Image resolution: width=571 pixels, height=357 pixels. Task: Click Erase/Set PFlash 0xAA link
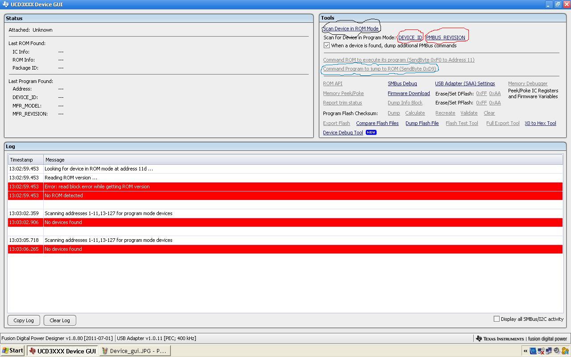495,103
